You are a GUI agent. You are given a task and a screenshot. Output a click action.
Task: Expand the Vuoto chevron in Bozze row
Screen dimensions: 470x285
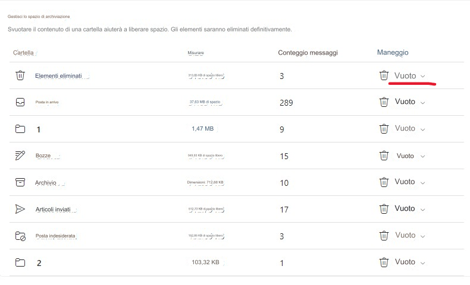click(x=422, y=156)
